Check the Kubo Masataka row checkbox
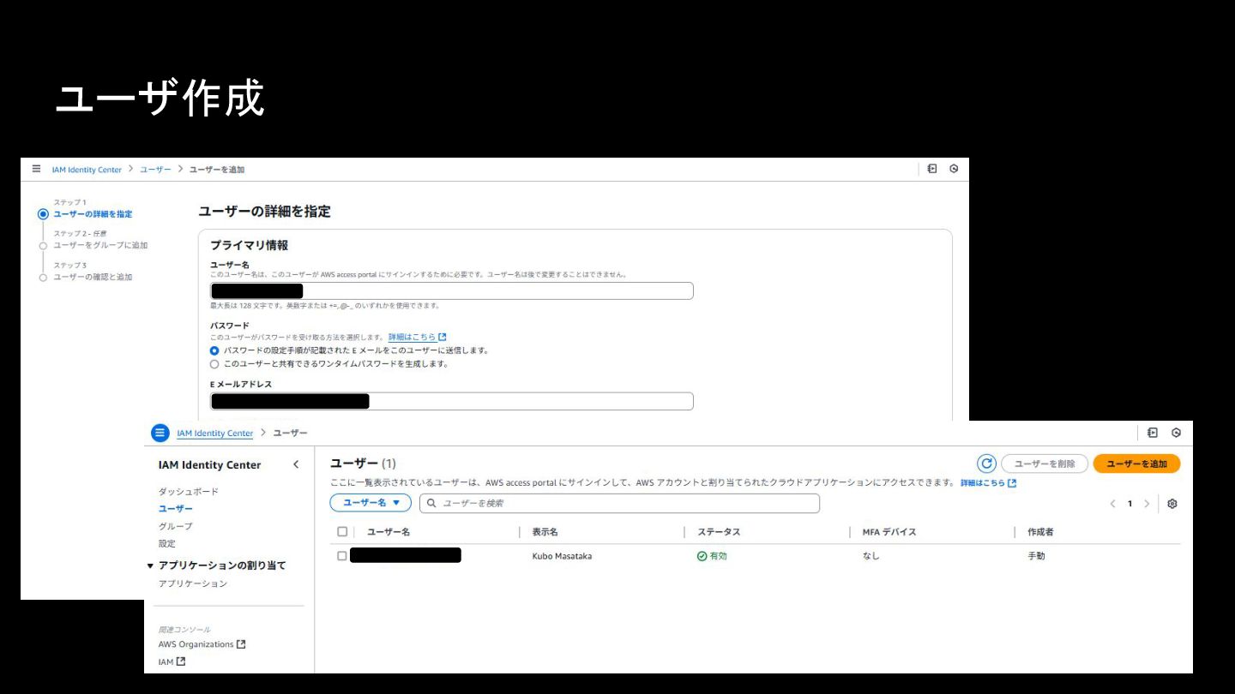1235x694 pixels. [342, 556]
